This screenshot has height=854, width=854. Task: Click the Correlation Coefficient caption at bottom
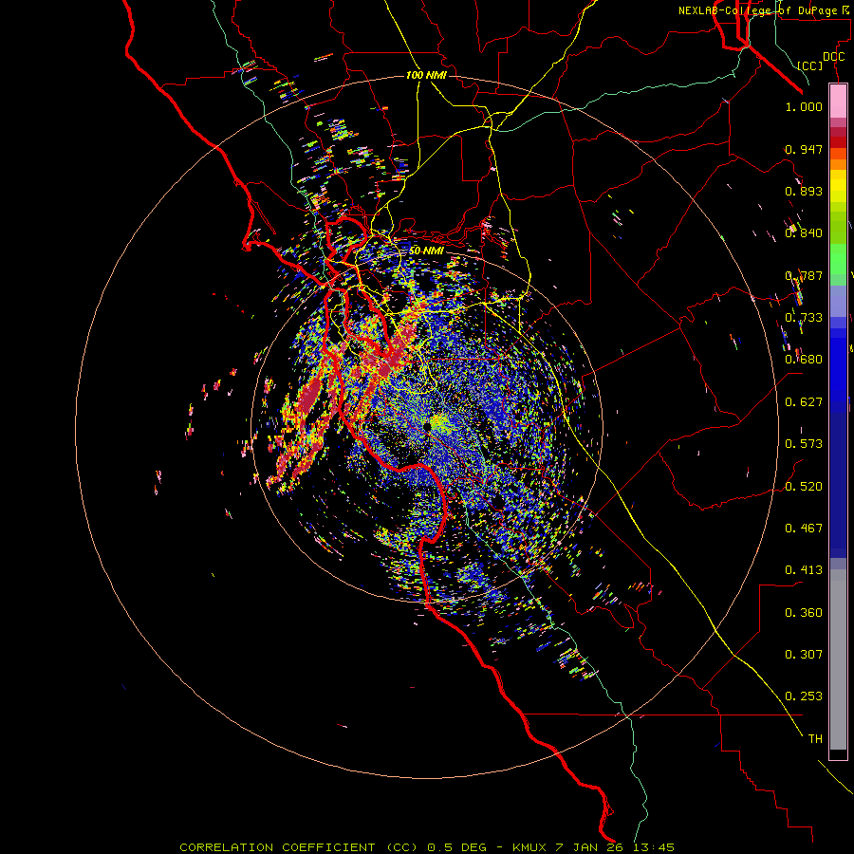(x=427, y=847)
